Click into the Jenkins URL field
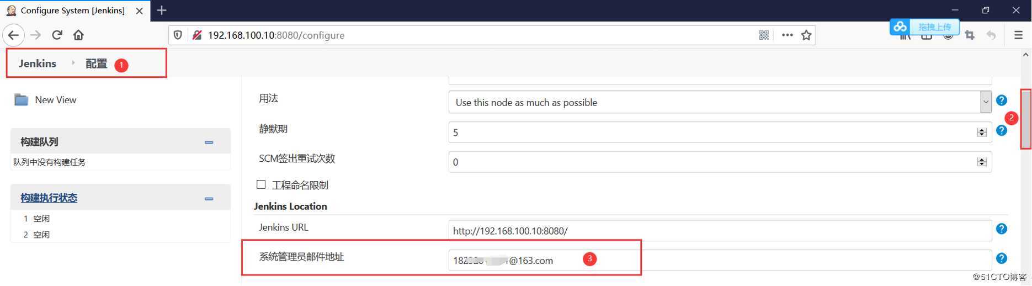1032x286 pixels. pos(720,231)
